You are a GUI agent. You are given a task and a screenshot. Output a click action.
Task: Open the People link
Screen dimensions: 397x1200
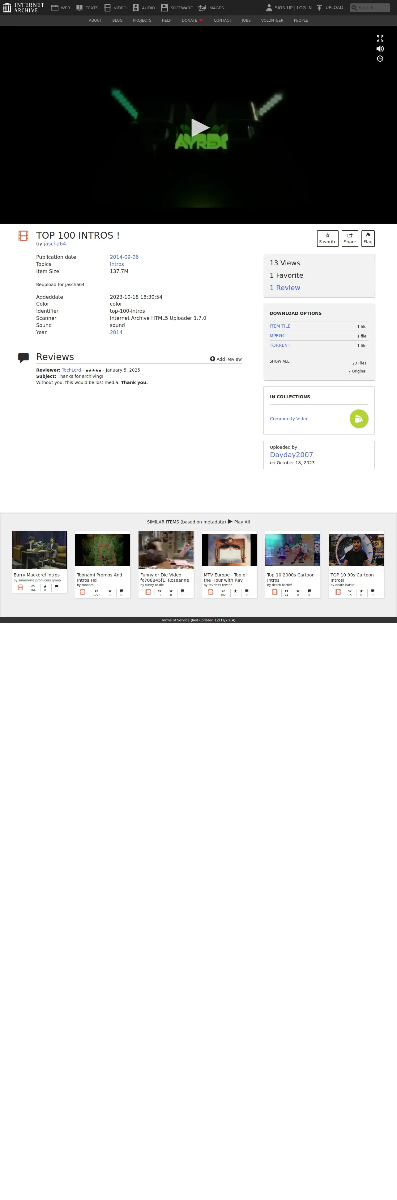point(301,20)
